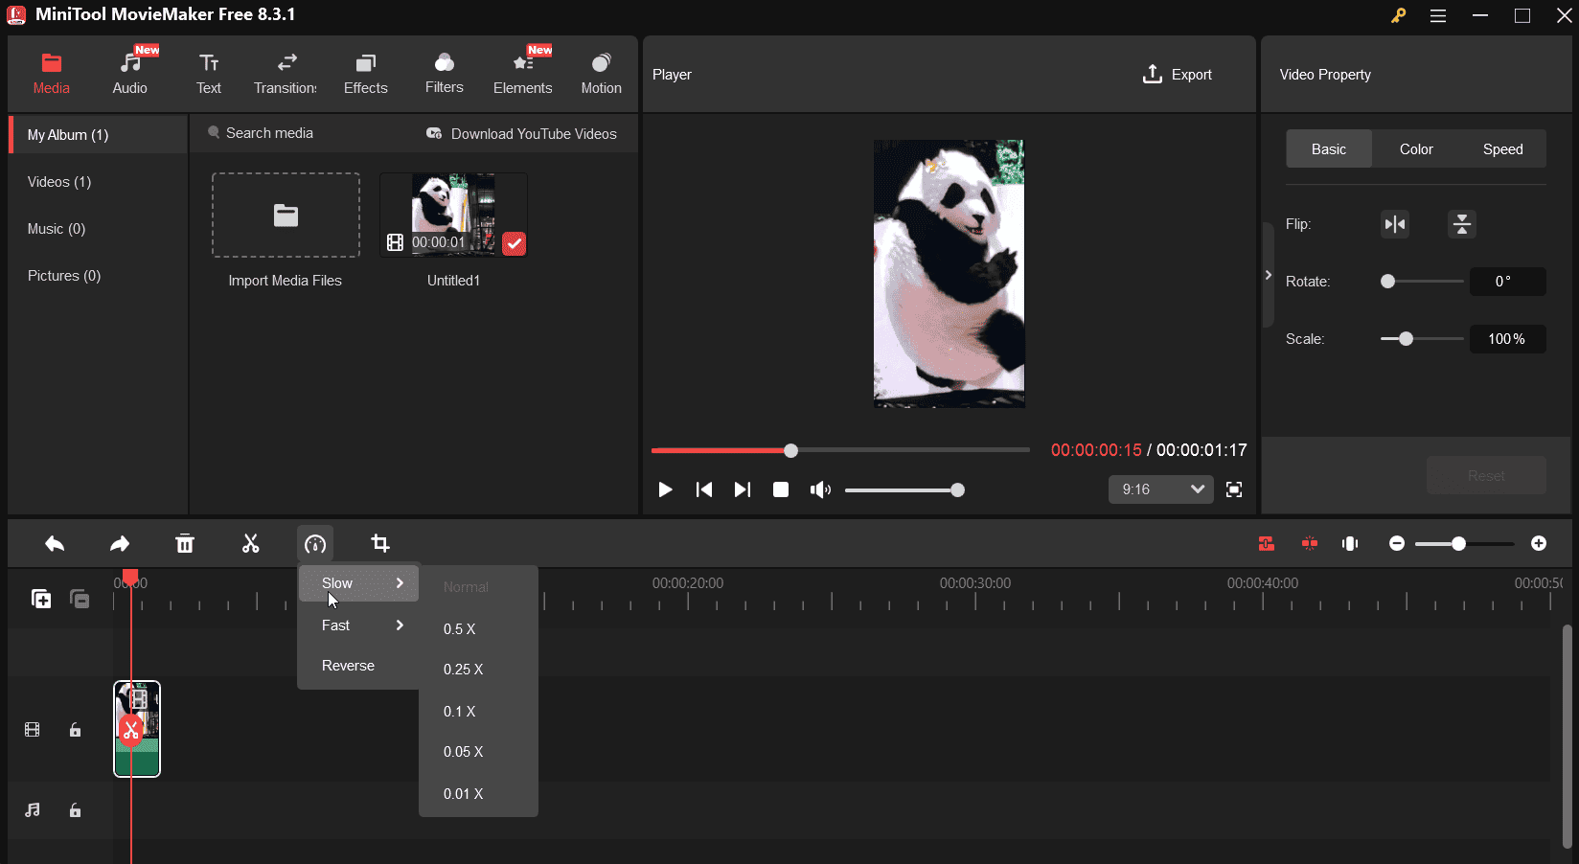Flip the video vertically
Image resolution: width=1579 pixels, height=864 pixels.
click(x=1461, y=224)
